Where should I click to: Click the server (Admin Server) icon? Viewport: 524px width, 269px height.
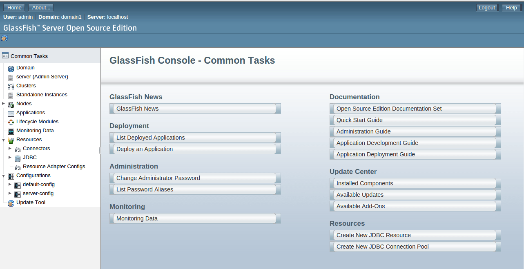[11, 78]
